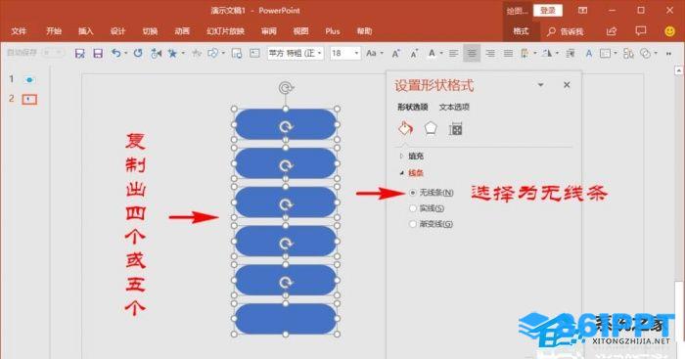Switch to 文本选项 in format pane
685x359 pixels.
tap(454, 107)
